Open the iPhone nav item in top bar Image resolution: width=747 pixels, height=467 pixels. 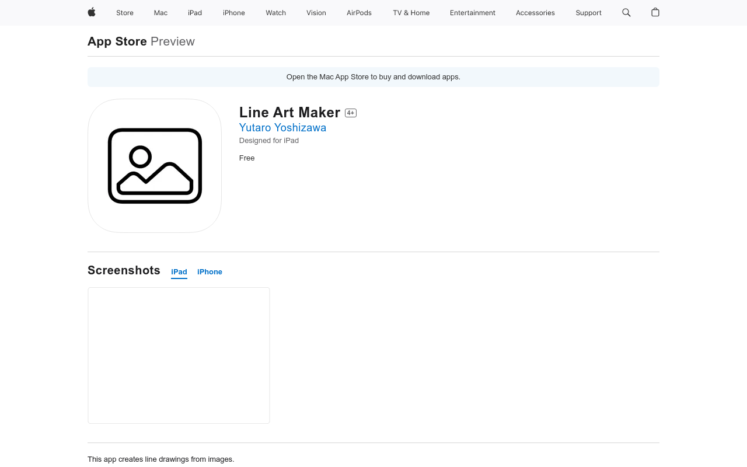click(234, 13)
